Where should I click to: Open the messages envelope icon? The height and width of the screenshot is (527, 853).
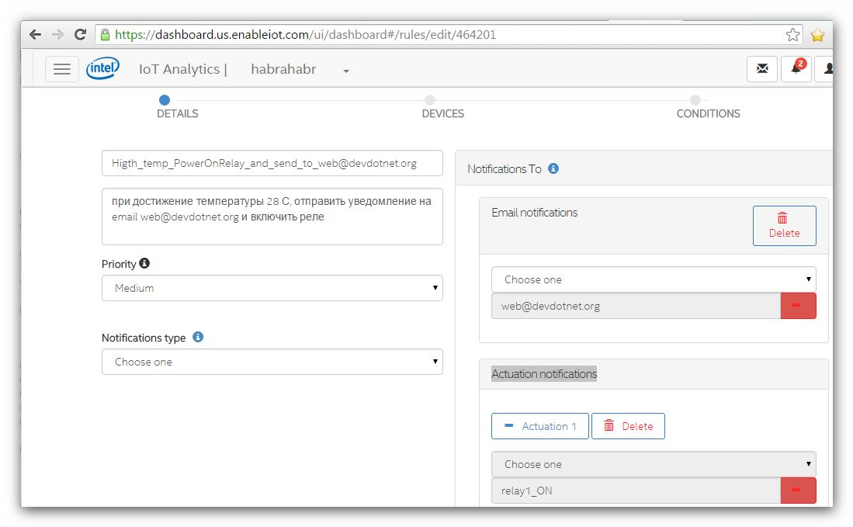pos(761,69)
